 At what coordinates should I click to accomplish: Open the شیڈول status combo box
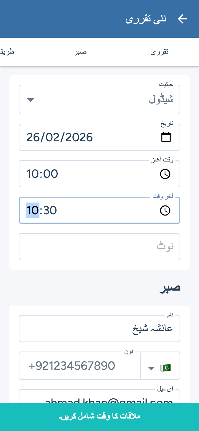(x=99, y=100)
